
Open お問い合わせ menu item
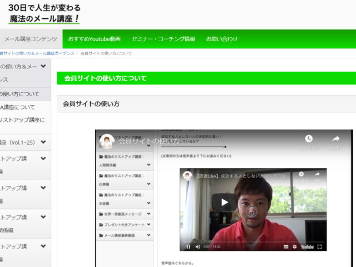pos(222,39)
